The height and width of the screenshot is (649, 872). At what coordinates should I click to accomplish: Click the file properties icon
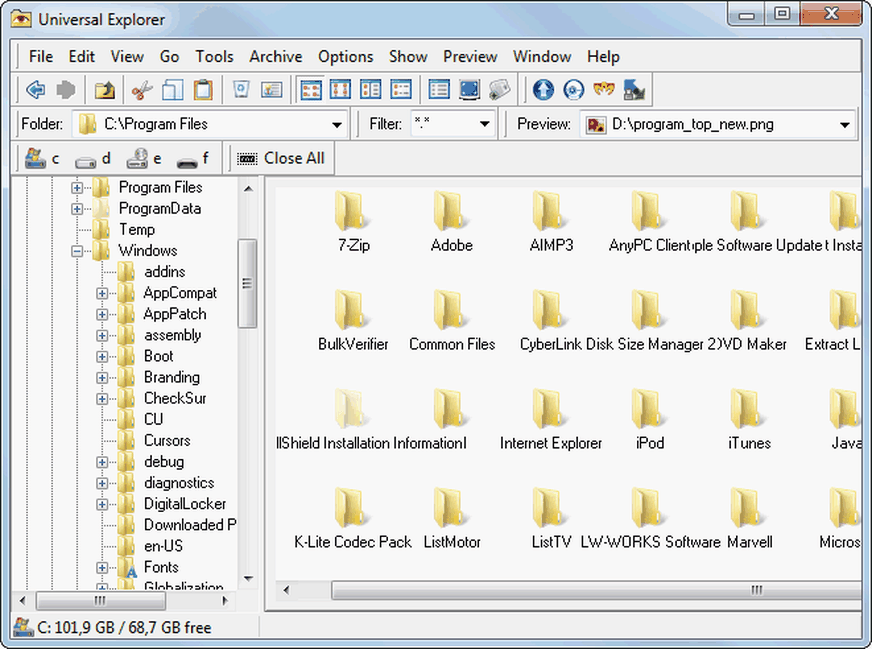(x=272, y=89)
